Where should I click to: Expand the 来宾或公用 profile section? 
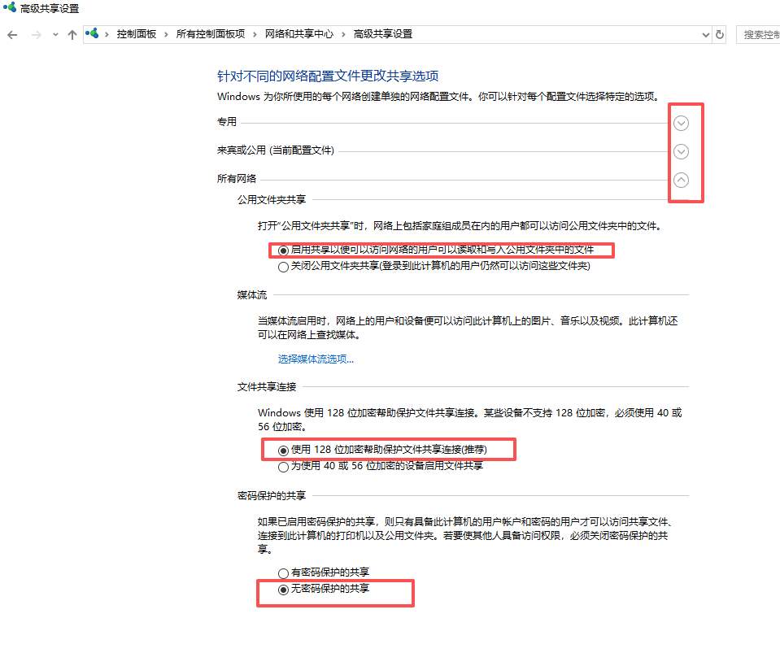pyautogui.click(x=682, y=151)
